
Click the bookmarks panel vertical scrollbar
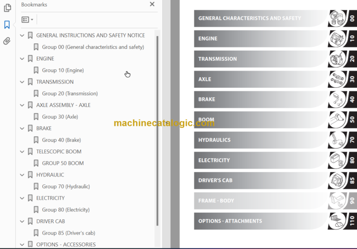(157, 131)
